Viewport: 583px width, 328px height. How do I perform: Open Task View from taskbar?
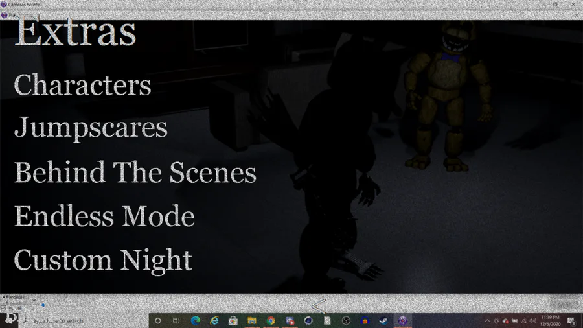176,321
